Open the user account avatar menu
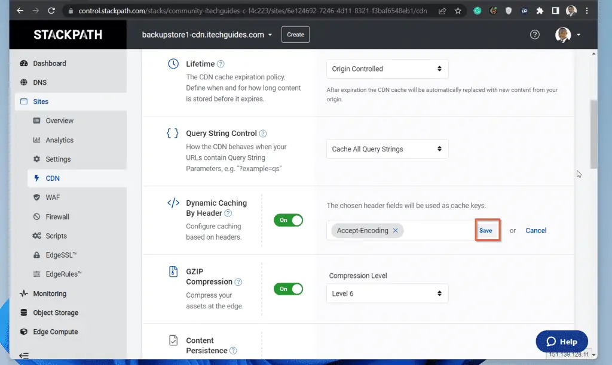The width and height of the screenshot is (612, 365). (563, 35)
